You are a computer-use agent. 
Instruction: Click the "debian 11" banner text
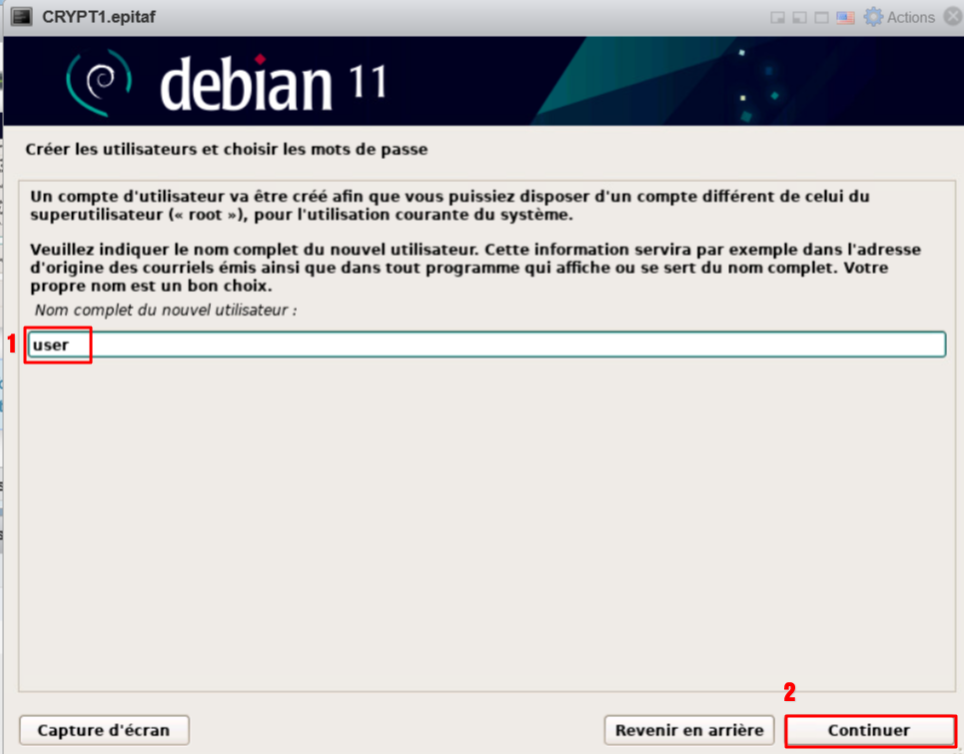[x=272, y=84]
